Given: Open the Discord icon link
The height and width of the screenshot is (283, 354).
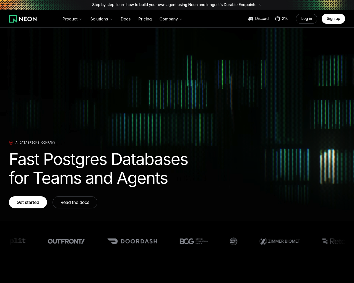Looking at the screenshot, I should click(251, 19).
